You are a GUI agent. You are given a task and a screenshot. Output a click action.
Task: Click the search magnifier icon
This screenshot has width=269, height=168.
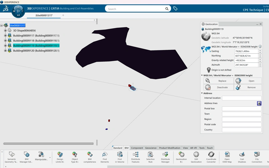click(x=167, y=9)
